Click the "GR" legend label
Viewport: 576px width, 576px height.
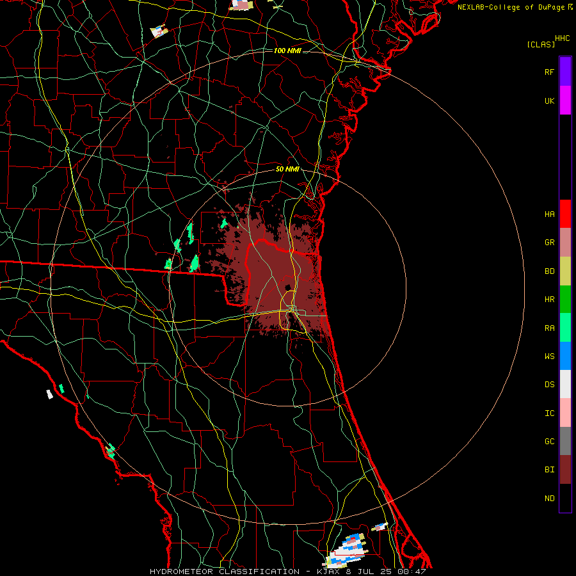[x=549, y=243]
